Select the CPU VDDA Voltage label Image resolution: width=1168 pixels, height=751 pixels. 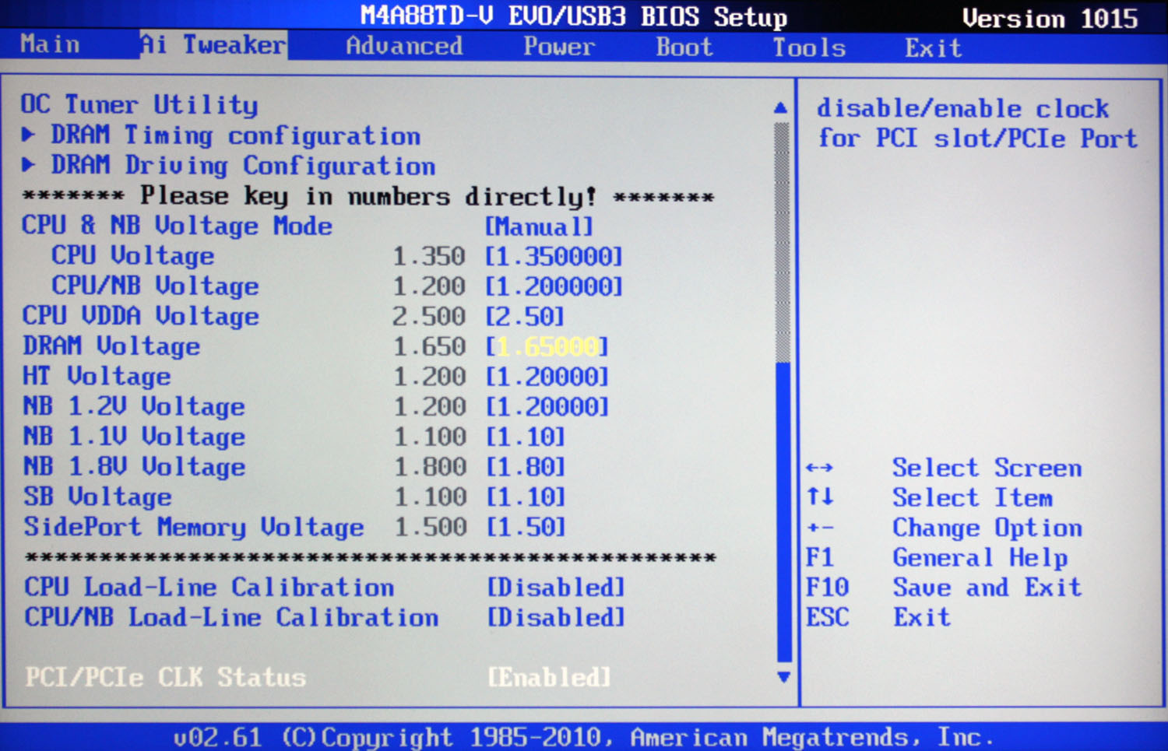140,316
